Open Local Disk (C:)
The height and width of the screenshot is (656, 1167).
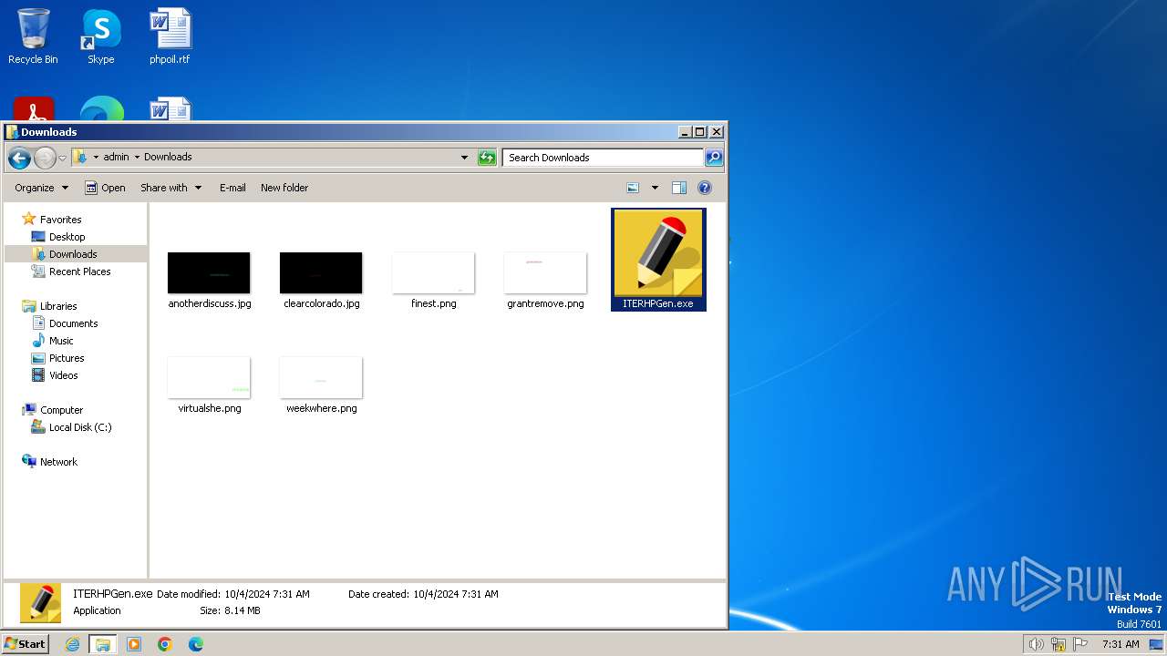pos(80,427)
